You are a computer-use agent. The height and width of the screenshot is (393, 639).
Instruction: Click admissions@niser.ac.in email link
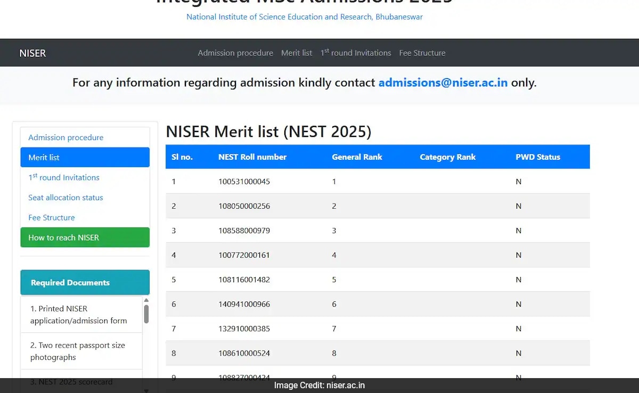(443, 83)
